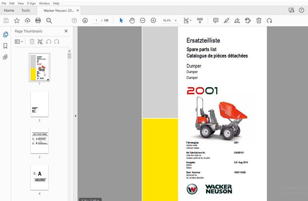This screenshot has height=201, width=308.
Task: Open the View menu
Action: [21, 3]
